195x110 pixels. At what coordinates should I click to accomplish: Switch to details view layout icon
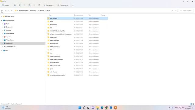click(191, 104)
